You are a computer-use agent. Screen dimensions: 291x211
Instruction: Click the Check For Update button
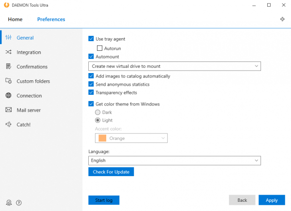point(111,172)
